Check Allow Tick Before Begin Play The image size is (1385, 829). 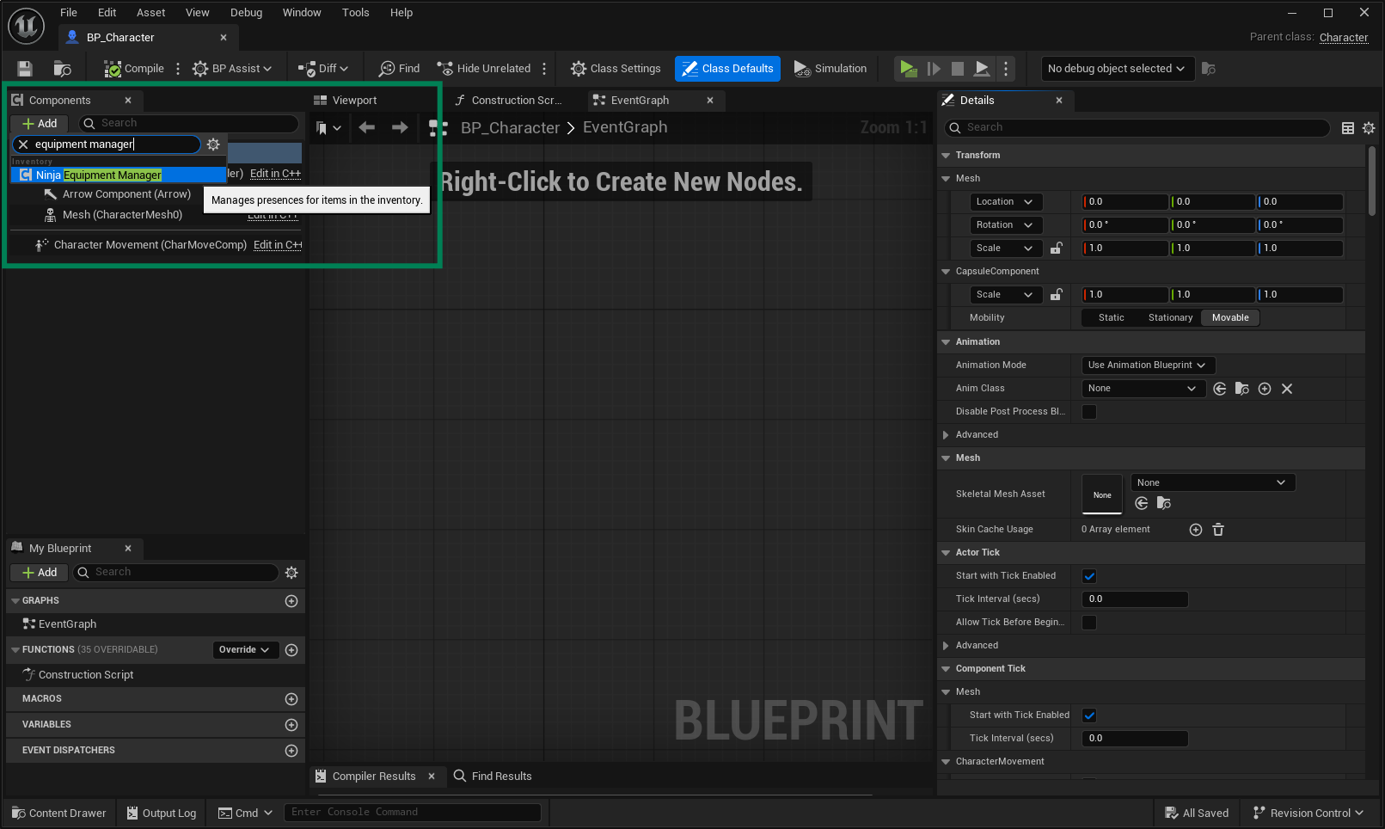[x=1089, y=623]
